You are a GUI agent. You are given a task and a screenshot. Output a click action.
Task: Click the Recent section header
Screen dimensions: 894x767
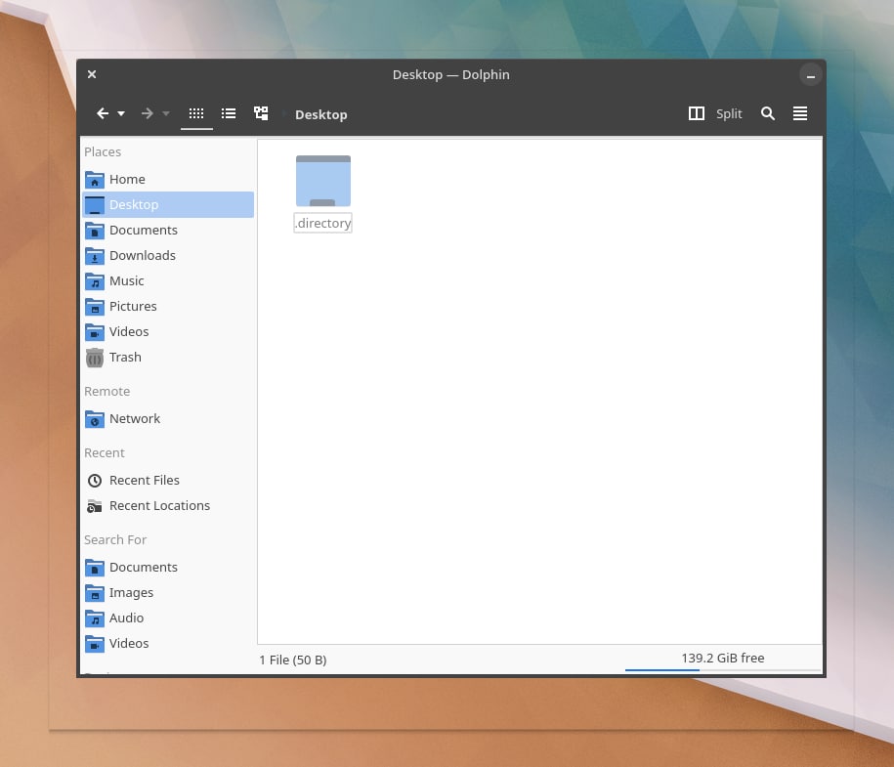(x=105, y=452)
